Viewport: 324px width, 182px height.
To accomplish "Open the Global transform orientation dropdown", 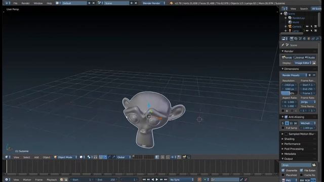I will (x=124, y=157).
